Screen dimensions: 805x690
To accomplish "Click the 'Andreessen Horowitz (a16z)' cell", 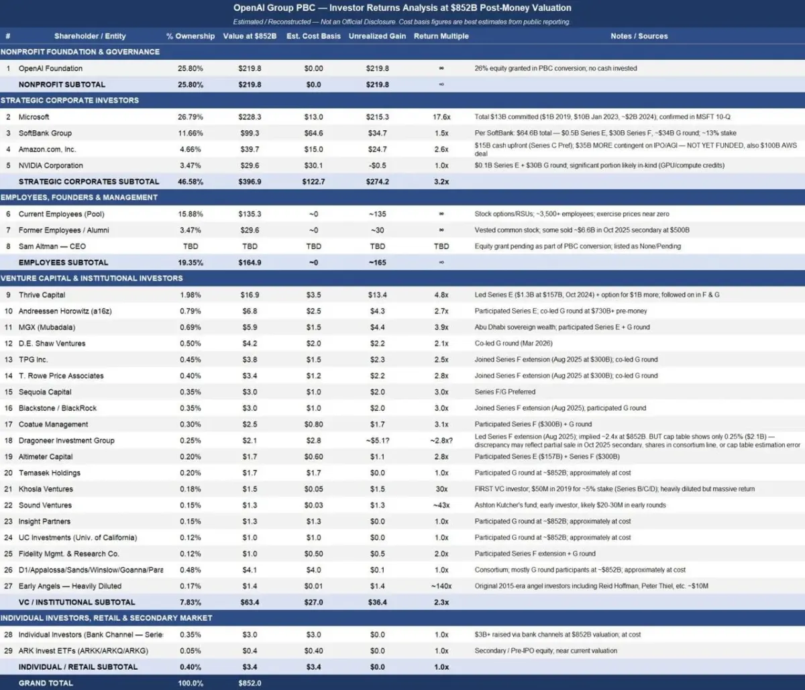I will pyautogui.click(x=66, y=311).
